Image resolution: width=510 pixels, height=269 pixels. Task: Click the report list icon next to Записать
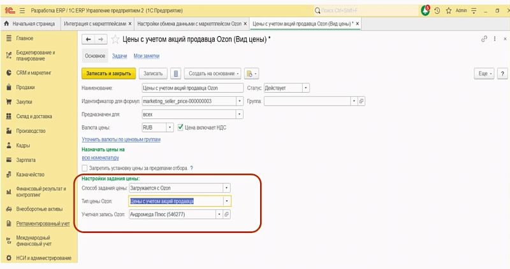tap(176, 74)
